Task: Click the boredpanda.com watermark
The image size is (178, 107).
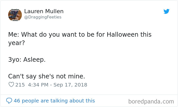Action: tap(151, 101)
